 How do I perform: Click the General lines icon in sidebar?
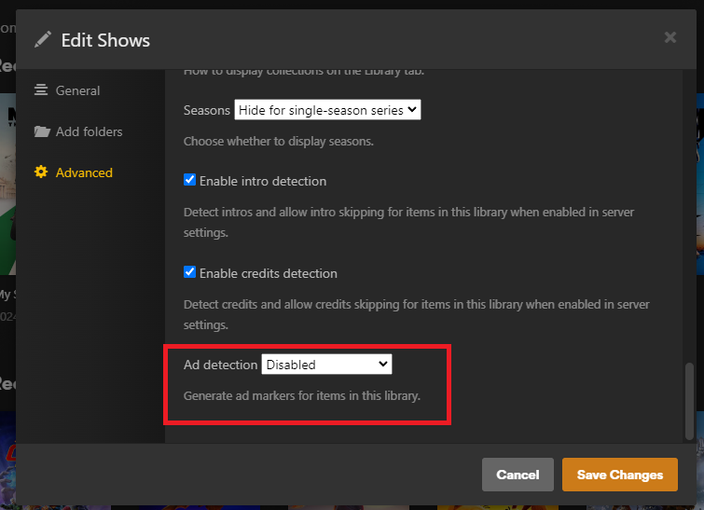click(x=41, y=90)
